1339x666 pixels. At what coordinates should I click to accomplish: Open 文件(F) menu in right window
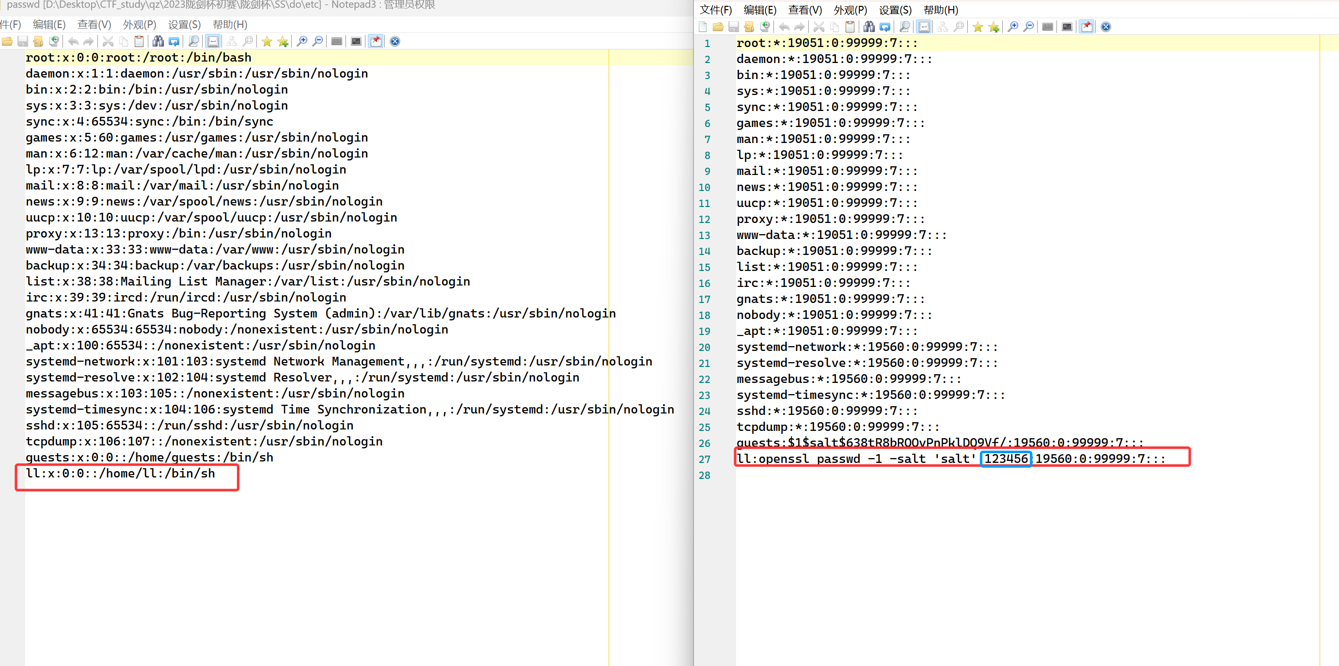point(715,10)
